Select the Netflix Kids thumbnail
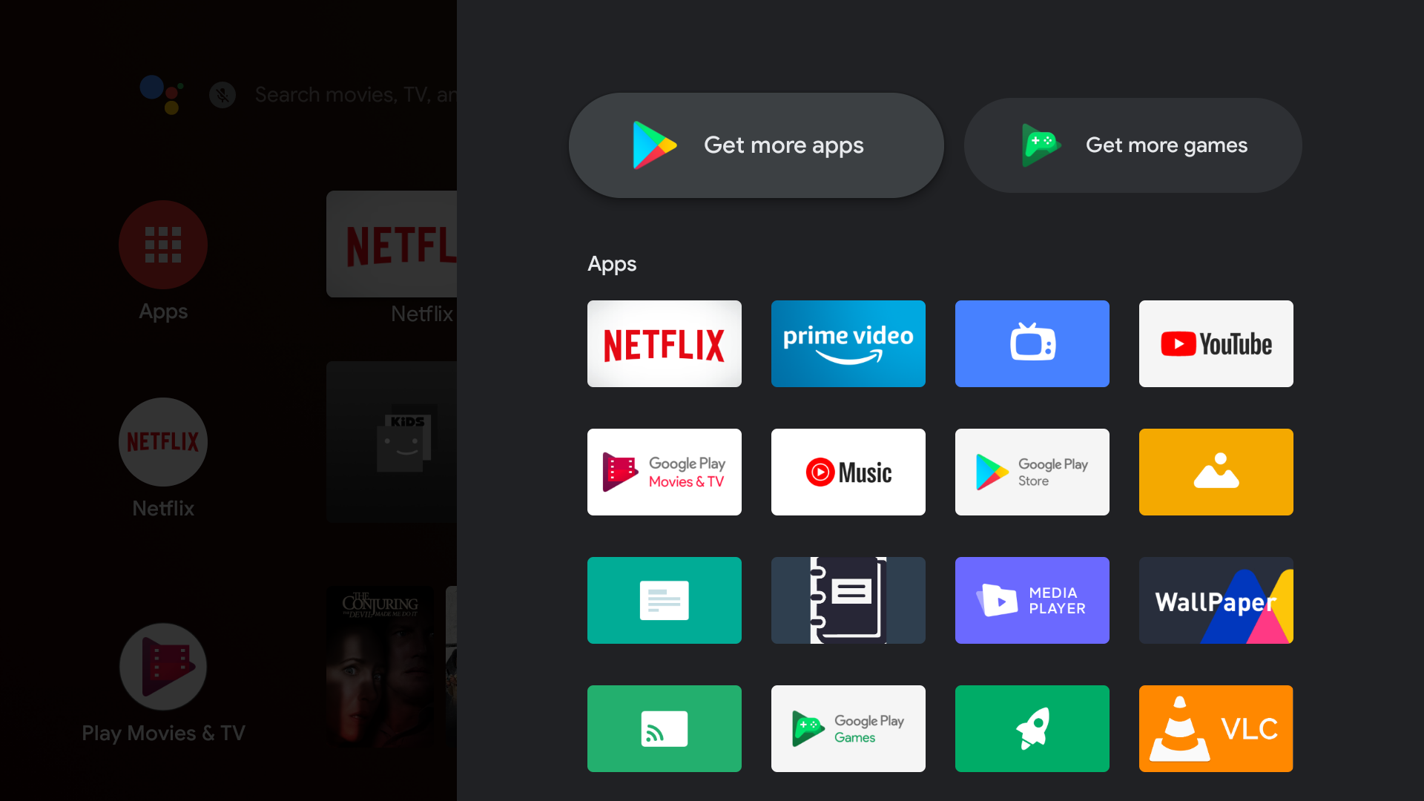Viewport: 1424px width, 801px height. tap(392, 442)
